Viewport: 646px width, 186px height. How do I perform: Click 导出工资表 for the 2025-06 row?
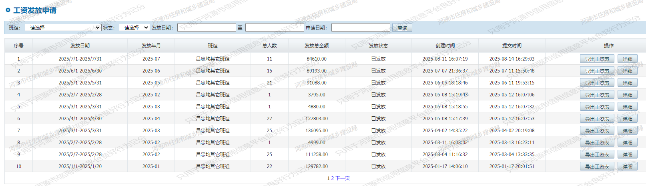tap(597, 71)
